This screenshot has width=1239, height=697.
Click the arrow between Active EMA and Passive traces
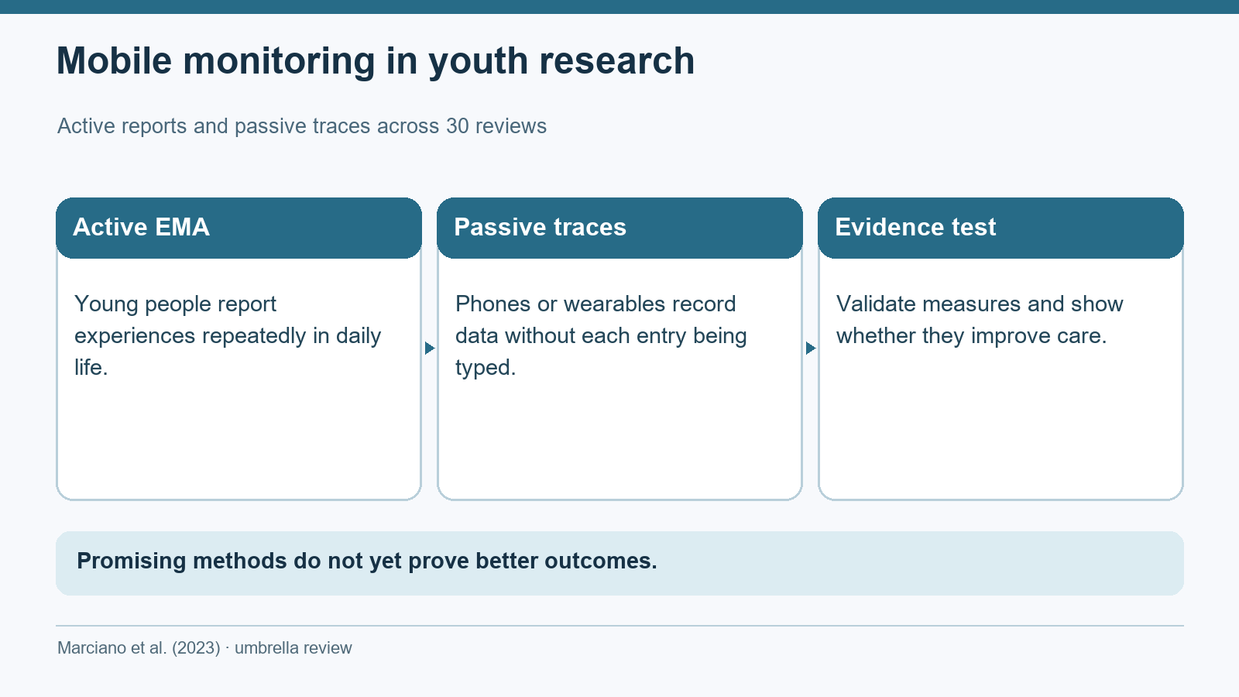(430, 348)
